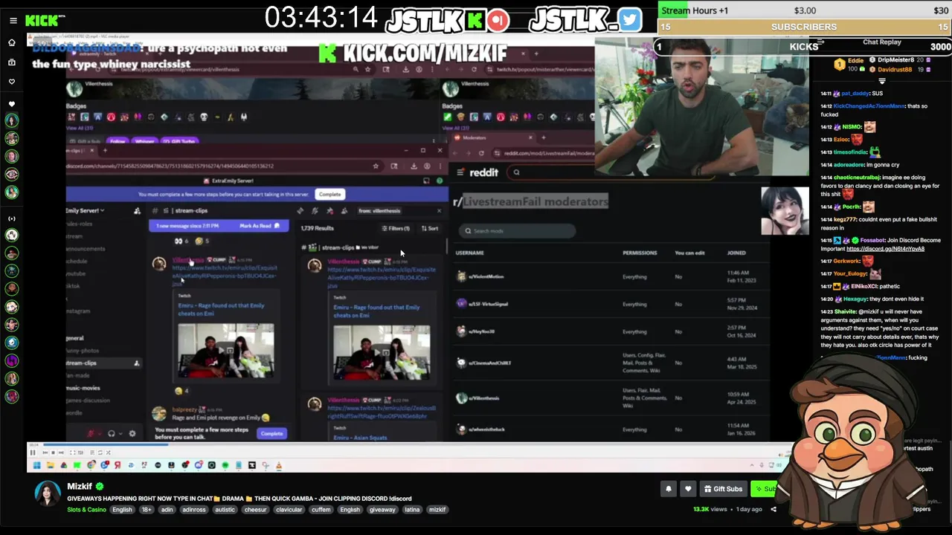This screenshot has width=952, height=535.
Task: Go to Kick home via sidebar
Action: tap(12, 43)
